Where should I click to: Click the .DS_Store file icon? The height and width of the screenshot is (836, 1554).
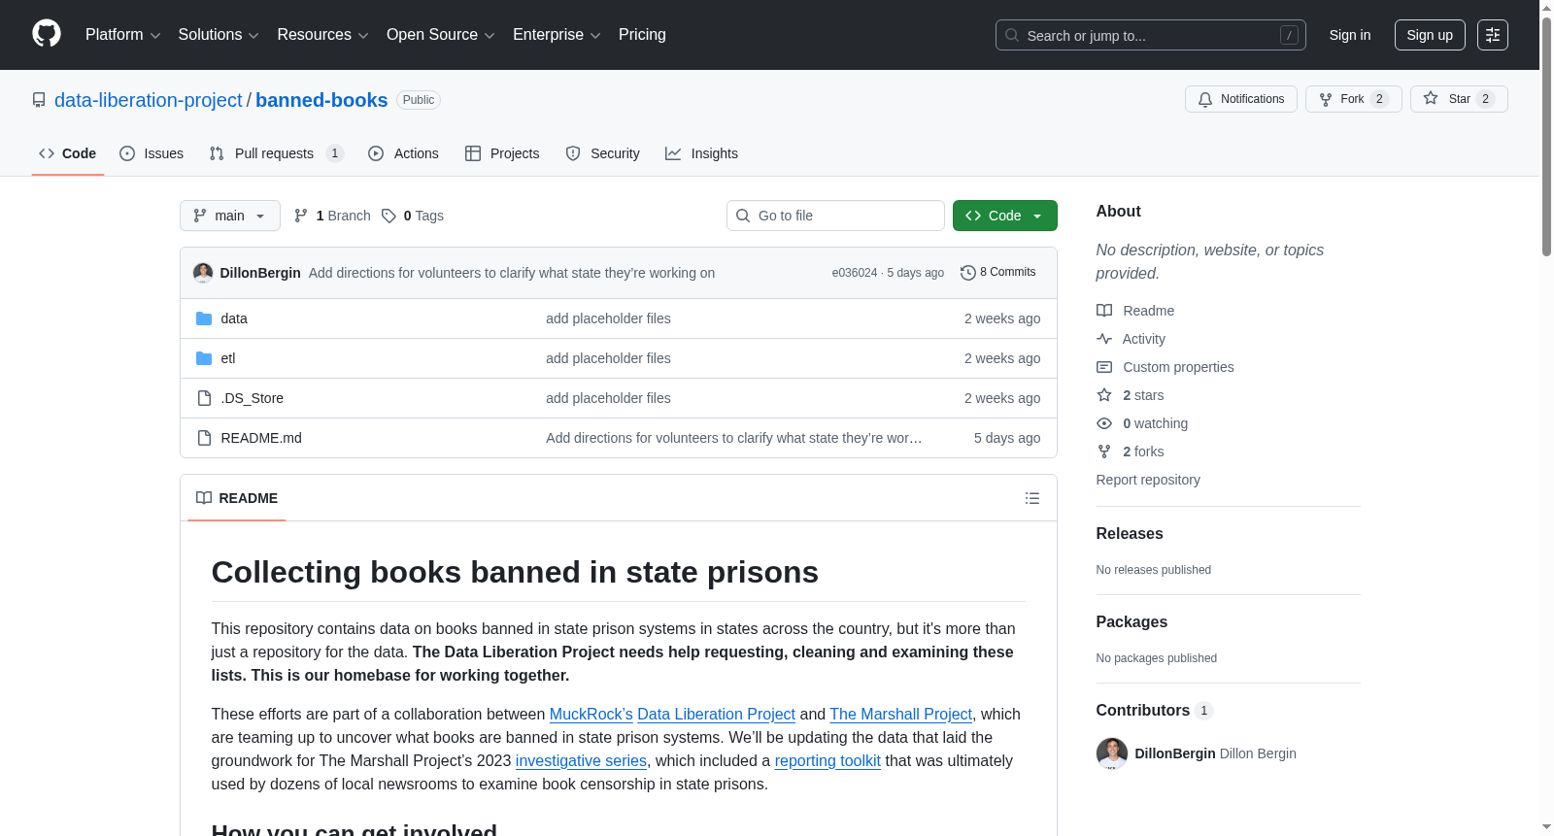[204, 398]
